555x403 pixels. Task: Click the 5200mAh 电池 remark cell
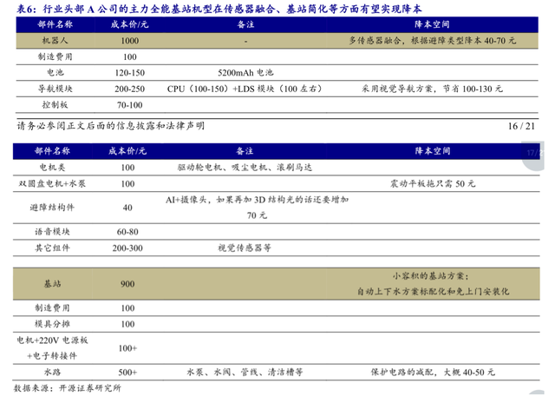coord(245,73)
